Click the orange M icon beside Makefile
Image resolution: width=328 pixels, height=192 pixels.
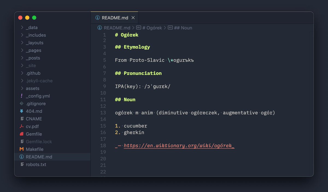click(22, 149)
